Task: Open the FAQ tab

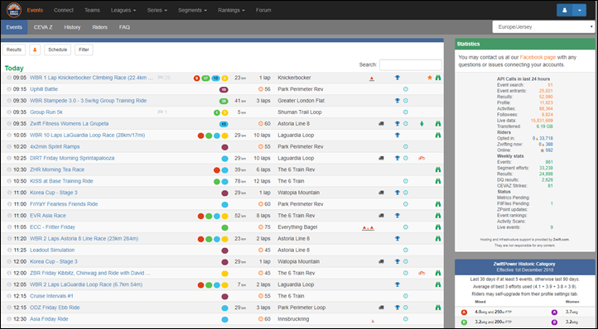Action: point(124,27)
